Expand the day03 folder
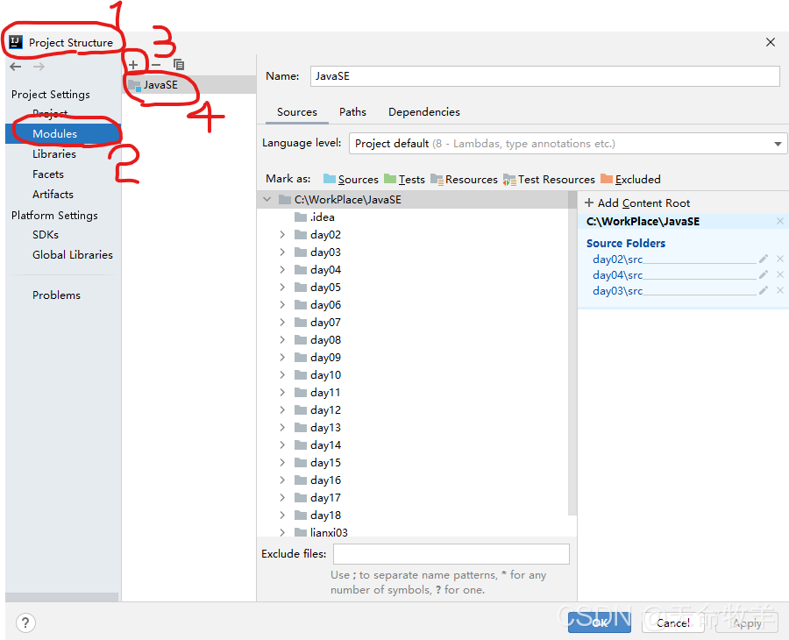The image size is (789, 640). (282, 252)
